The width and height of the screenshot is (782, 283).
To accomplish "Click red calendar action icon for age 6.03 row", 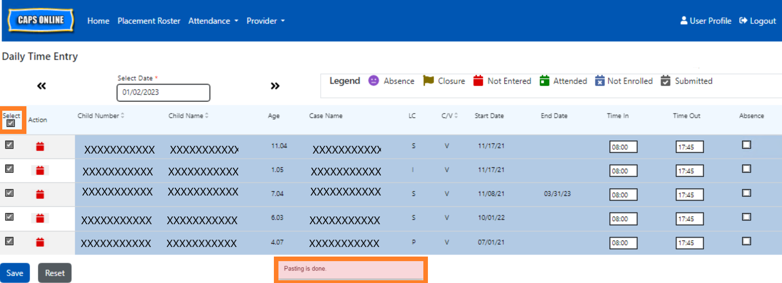I will point(40,218).
